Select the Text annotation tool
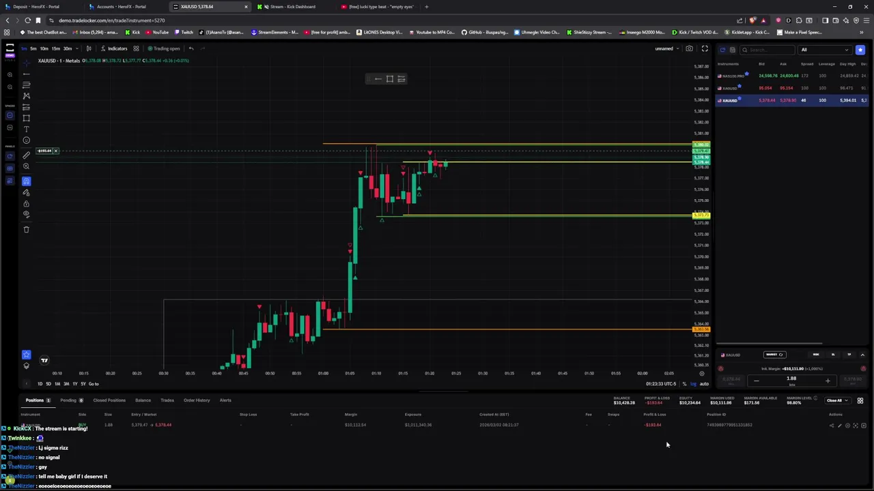 coord(27,130)
